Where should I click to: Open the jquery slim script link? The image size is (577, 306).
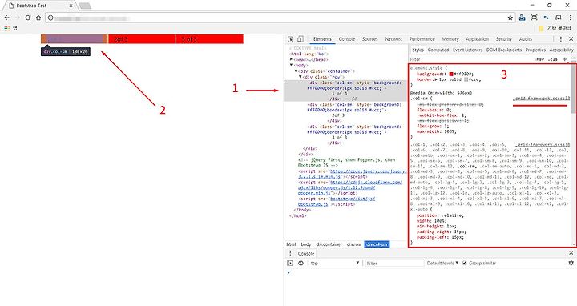point(353,174)
